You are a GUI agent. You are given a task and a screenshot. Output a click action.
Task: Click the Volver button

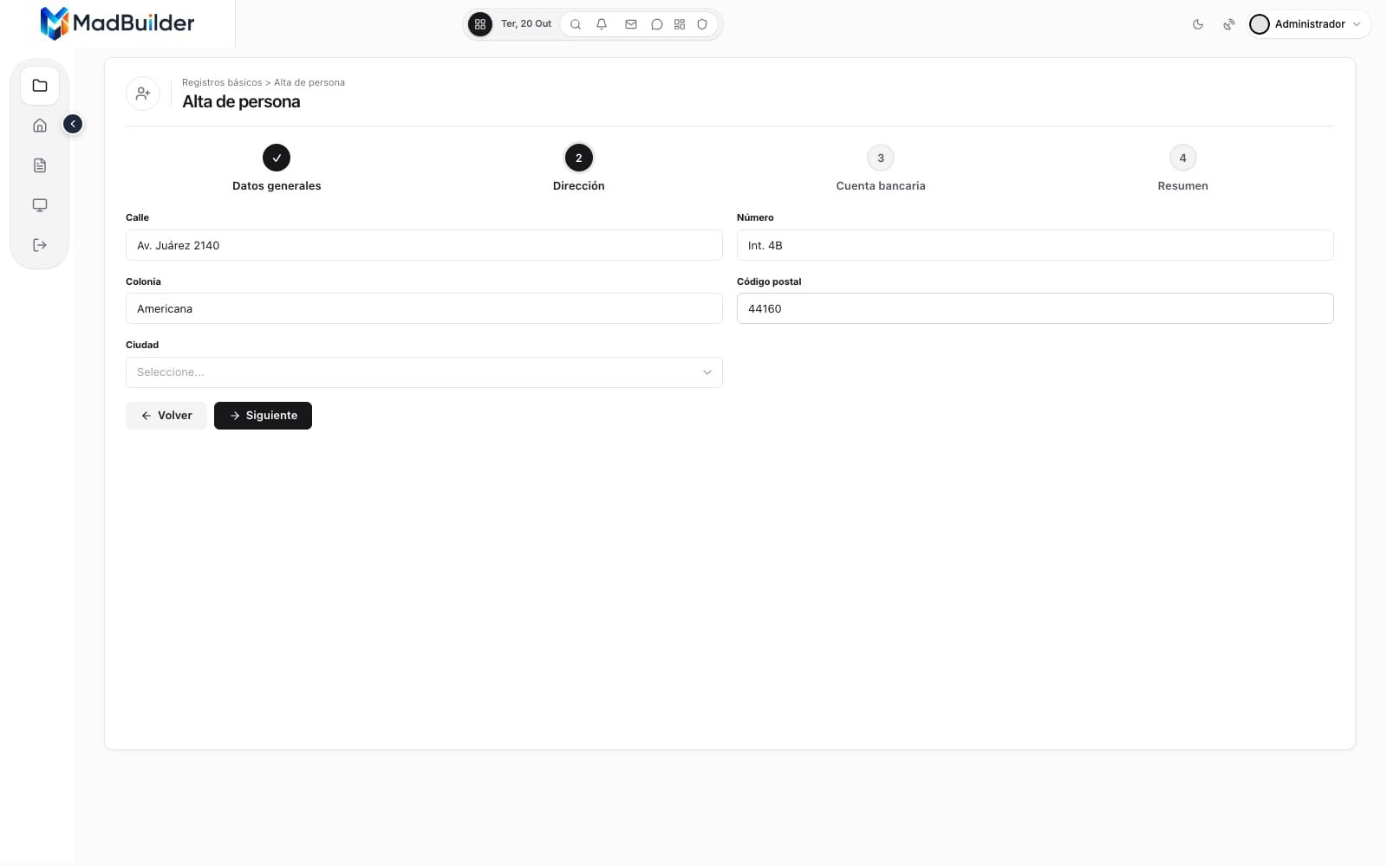(166, 416)
